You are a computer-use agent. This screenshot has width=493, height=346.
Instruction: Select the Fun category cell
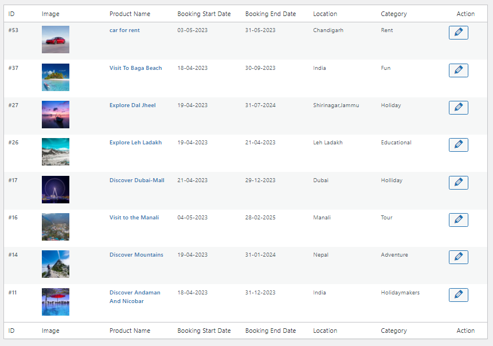point(385,68)
